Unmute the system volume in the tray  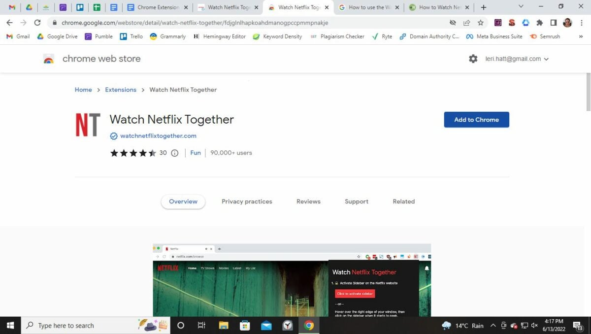[x=534, y=325]
